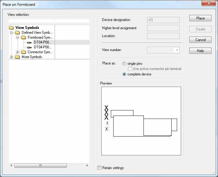The width and height of the screenshot is (218, 177).
Task: Select the second DT04-P00 tree item label
Action: (42, 47)
